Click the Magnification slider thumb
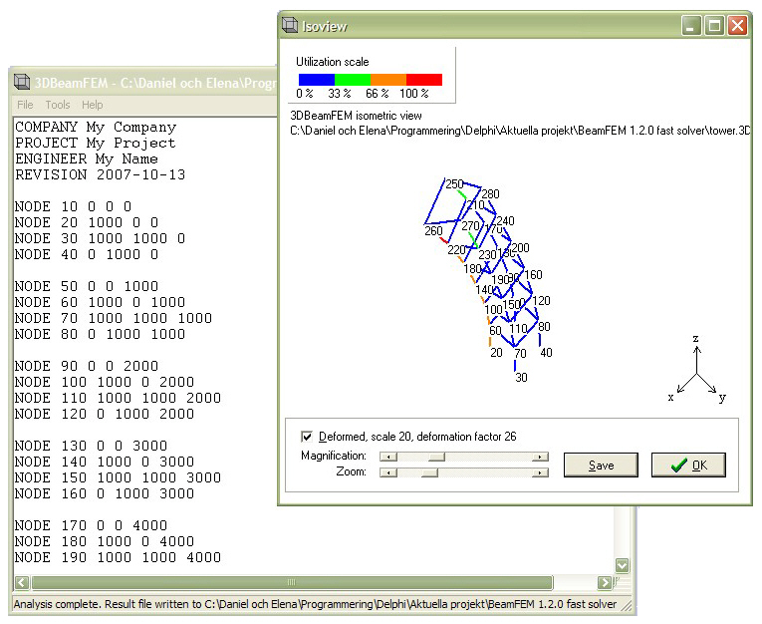762x624 pixels. pos(436,457)
